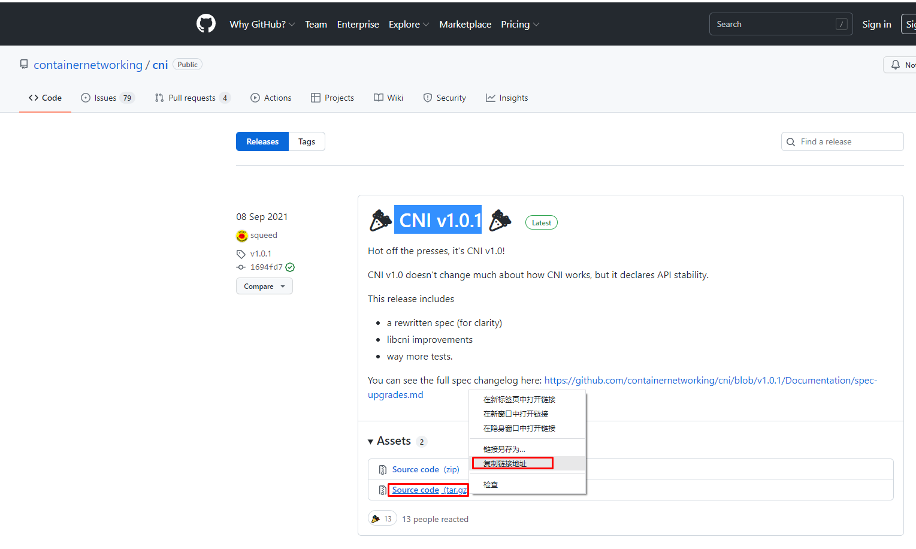Open the containernetworking organization link
This screenshot has width=916, height=549.
point(88,65)
